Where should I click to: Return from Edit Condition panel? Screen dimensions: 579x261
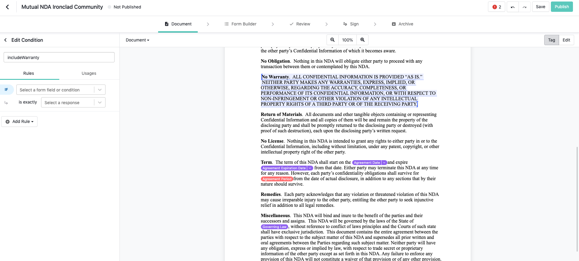[x=5, y=40]
